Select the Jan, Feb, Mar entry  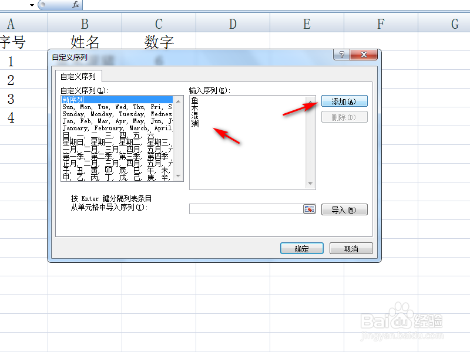point(117,121)
